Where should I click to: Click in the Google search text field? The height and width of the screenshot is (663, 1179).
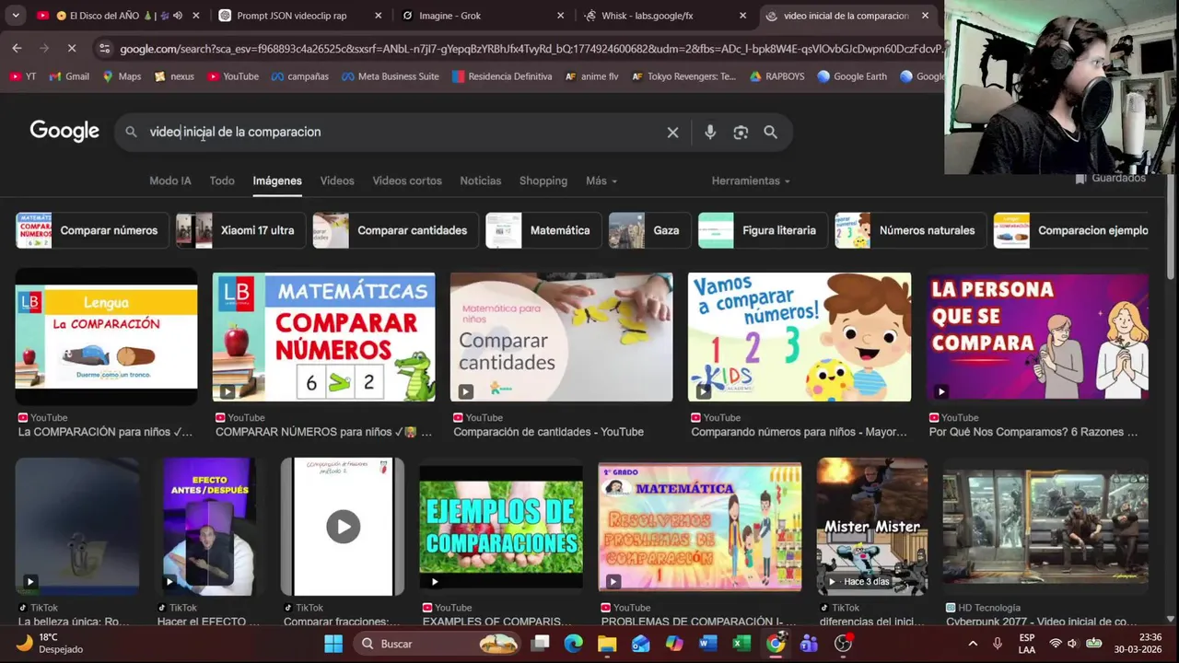[x=405, y=133]
